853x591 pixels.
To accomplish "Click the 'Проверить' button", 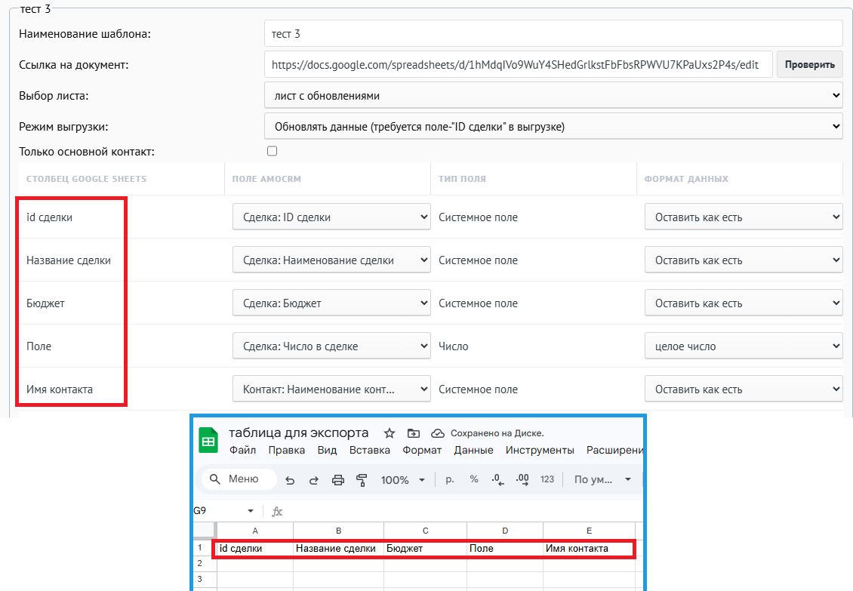I will (809, 65).
